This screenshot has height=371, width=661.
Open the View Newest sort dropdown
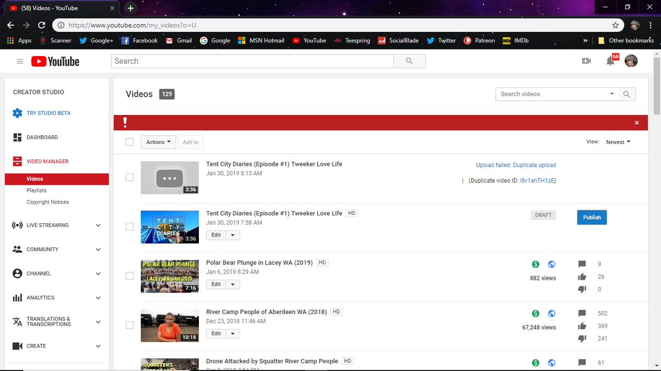pos(617,142)
